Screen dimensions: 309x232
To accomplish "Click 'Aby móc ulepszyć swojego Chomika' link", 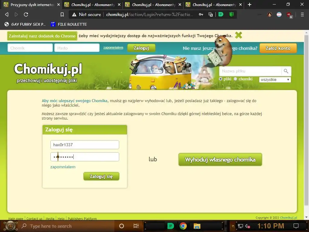I will click(x=75, y=101).
